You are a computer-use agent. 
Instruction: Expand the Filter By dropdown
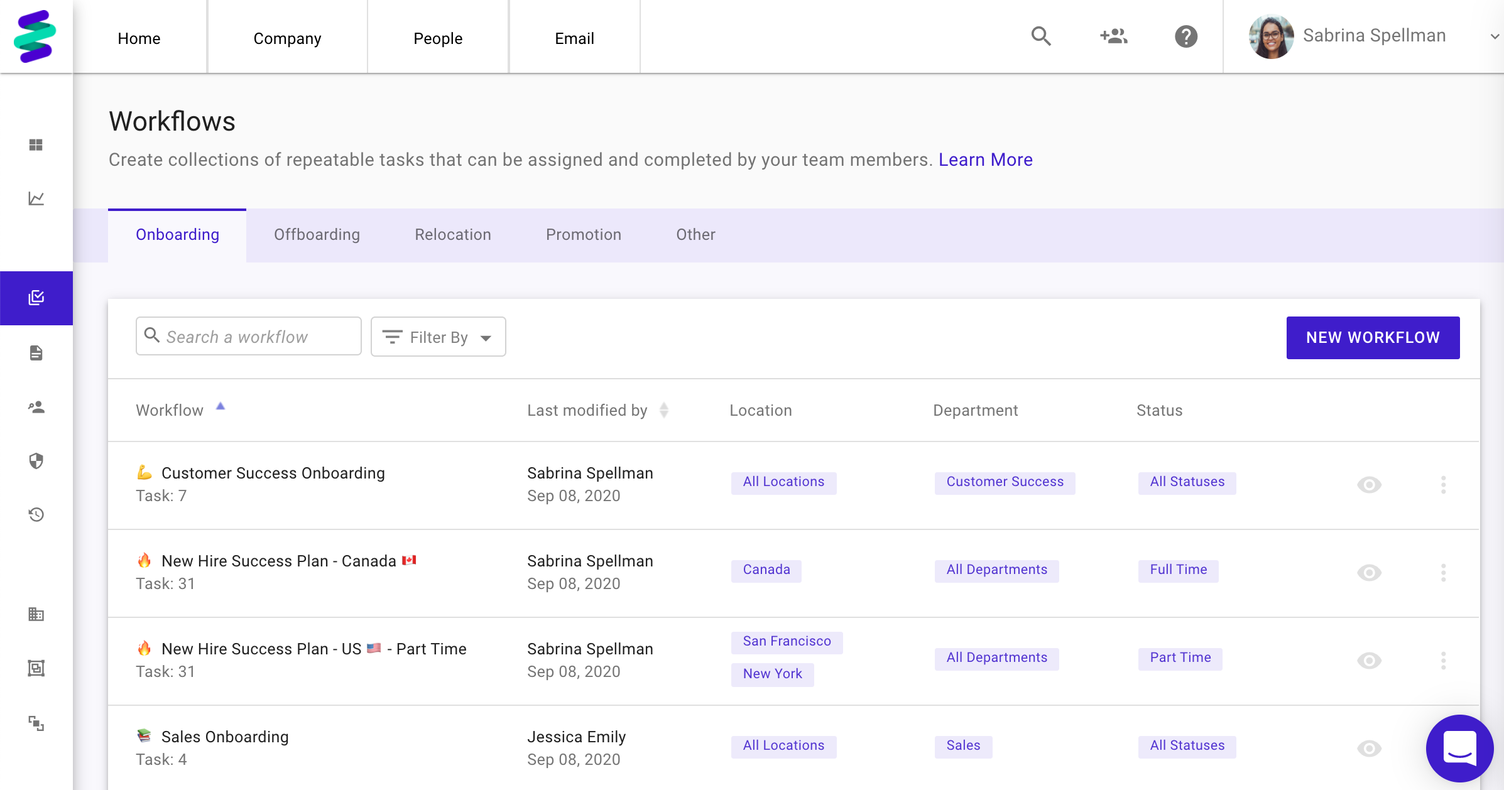click(439, 337)
